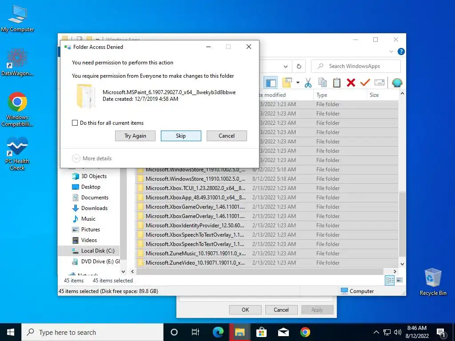This screenshot has height=341, width=455.
Task: Open PC Health Check desktop shortcut
Action: pyautogui.click(x=17, y=154)
